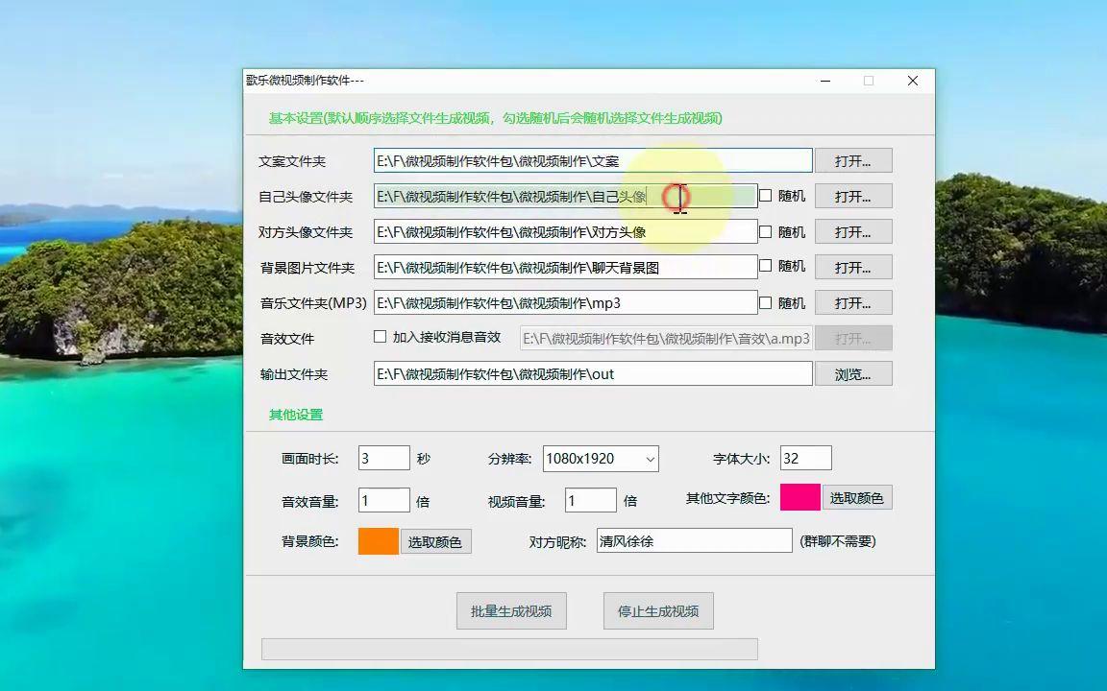Click 打开 button for 背景图片文件夹

pos(853,267)
